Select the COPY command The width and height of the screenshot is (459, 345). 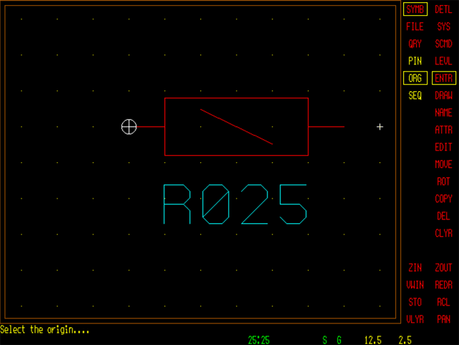[x=443, y=199]
